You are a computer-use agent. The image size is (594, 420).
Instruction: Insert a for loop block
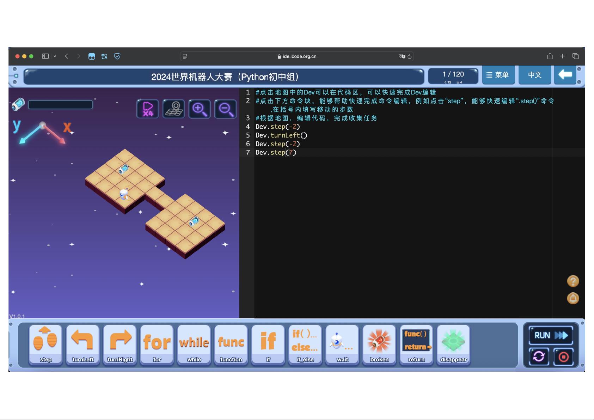pyautogui.click(x=157, y=345)
